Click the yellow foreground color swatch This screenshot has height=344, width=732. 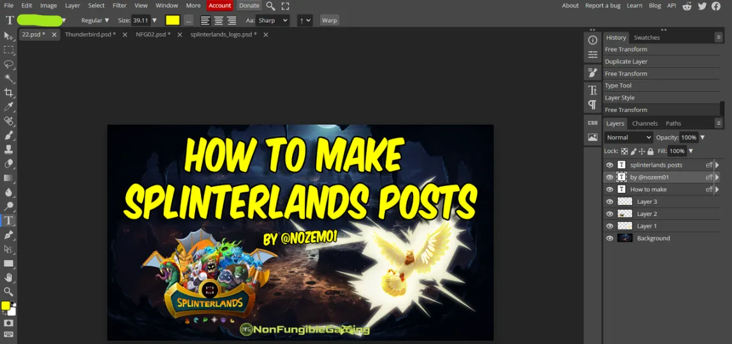6,306
